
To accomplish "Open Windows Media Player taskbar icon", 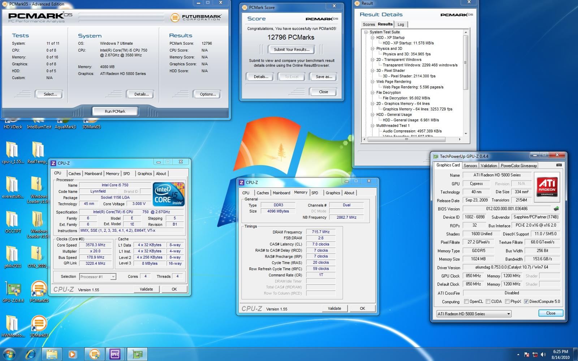I will point(72,354).
